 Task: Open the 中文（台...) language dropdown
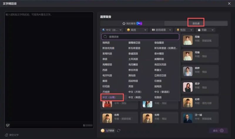click(x=112, y=30)
